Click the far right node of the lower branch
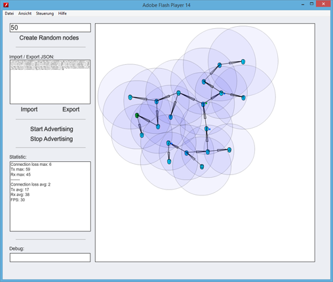 click(x=229, y=150)
